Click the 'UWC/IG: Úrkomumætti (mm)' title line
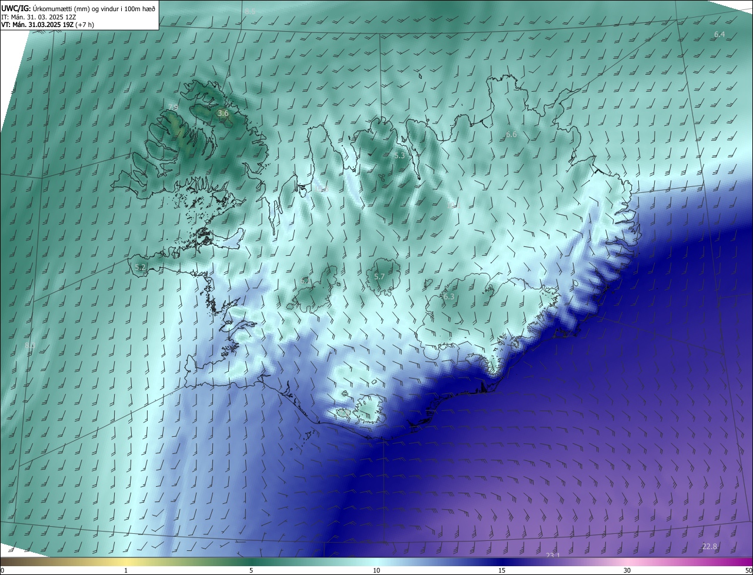This screenshot has width=753, height=575. [x=78, y=8]
